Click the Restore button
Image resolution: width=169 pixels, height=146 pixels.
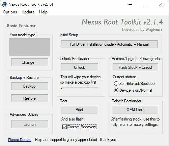click(x=30, y=98)
